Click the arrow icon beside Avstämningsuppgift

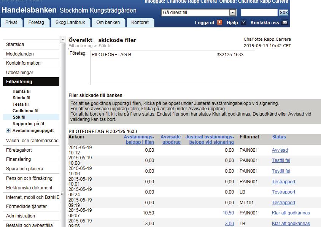[x=8, y=130]
